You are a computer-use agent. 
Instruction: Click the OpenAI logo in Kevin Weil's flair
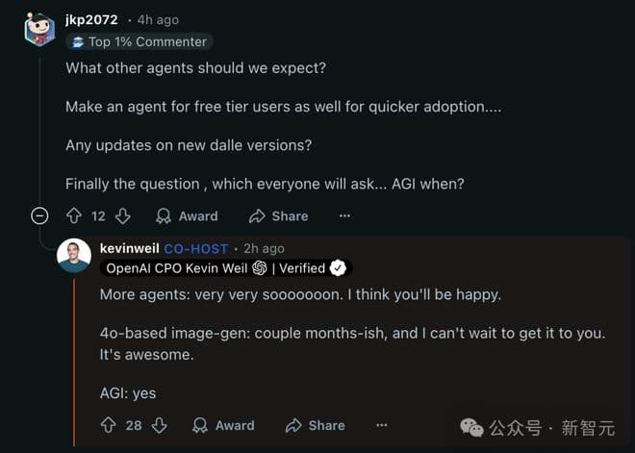pos(260,268)
